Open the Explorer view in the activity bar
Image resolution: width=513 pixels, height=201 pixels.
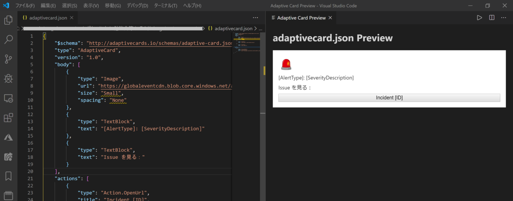8,20
